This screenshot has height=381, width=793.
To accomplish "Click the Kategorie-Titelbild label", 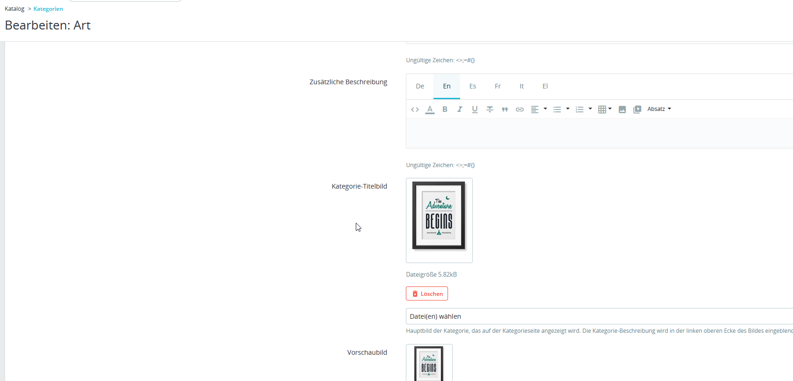I will coord(360,186).
